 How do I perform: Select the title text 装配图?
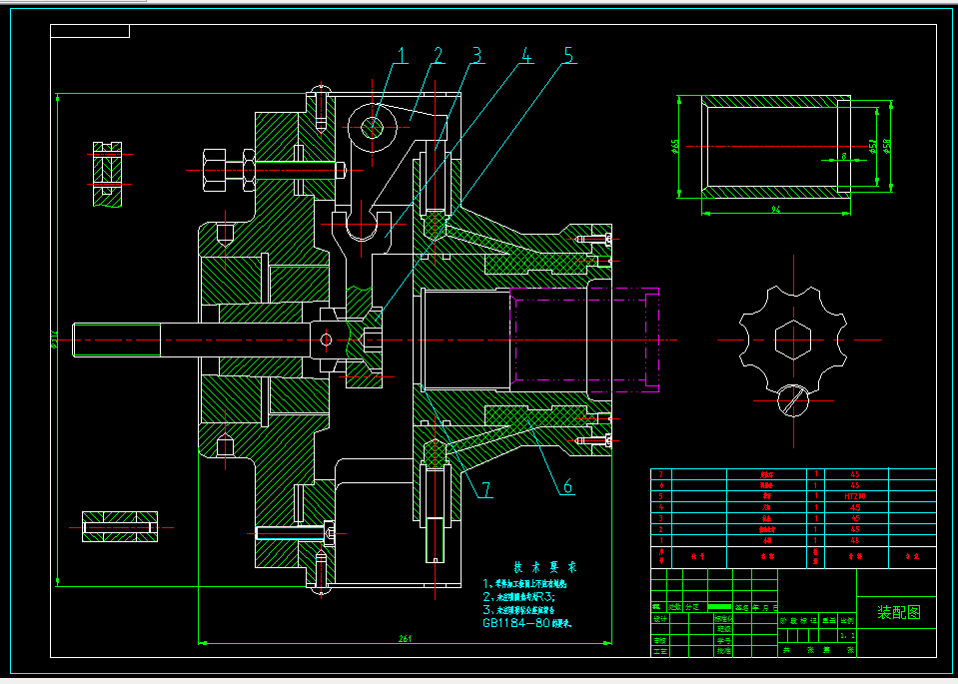899,612
